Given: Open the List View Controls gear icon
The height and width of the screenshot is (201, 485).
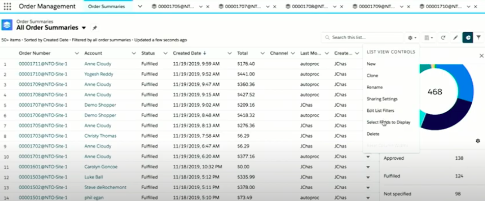Looking at the screenshot, I should [412, 37].
